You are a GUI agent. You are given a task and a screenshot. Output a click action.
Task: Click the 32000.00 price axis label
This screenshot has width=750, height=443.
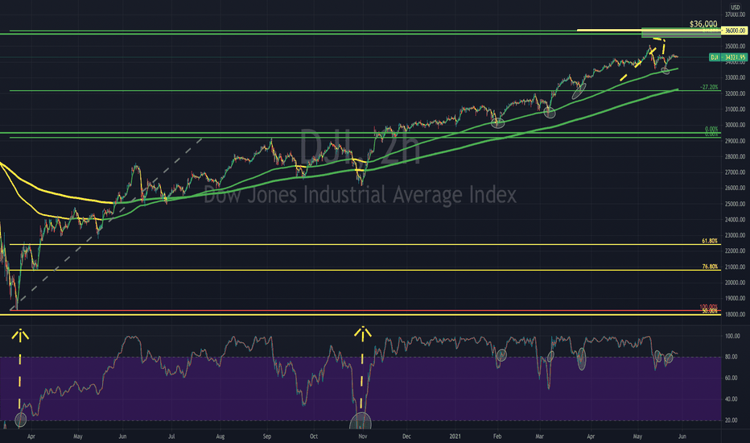click(x=736, y=94)
